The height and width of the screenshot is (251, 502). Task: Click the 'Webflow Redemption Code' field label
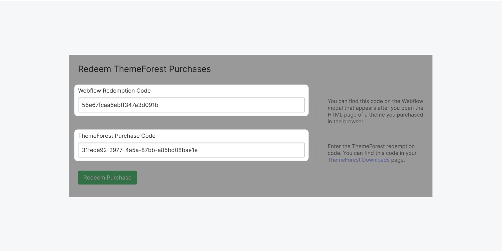point(114,91)
